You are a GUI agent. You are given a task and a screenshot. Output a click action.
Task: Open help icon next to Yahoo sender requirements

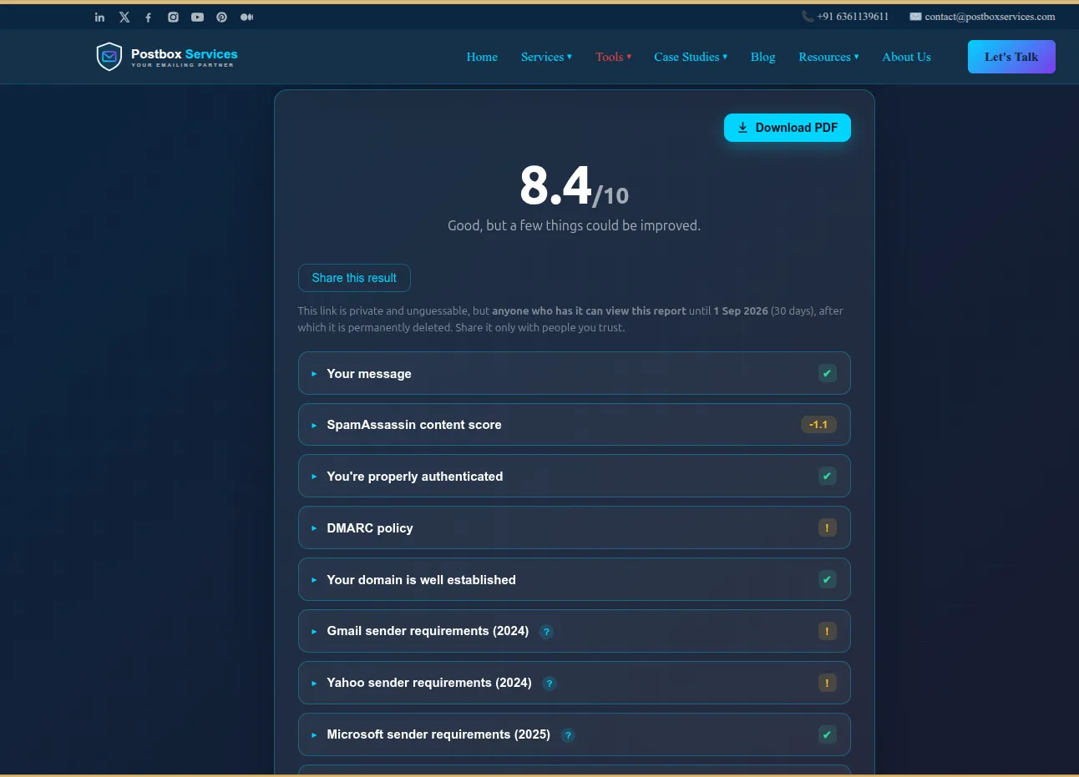(x=550, y=684)
